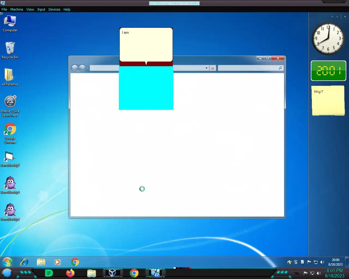
Task: Click the sidebar previous-page arrow
Action: (x=332, y=17)
